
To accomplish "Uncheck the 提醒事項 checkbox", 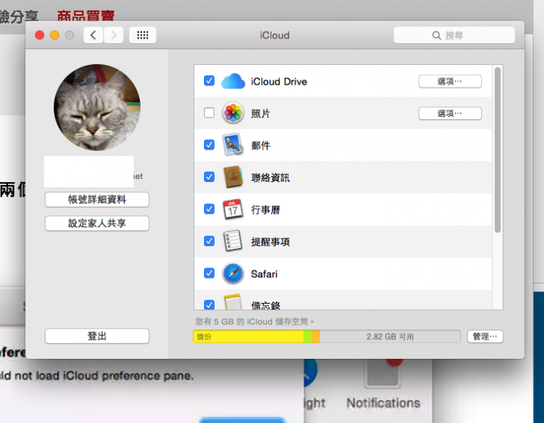I will pos(209,241).
